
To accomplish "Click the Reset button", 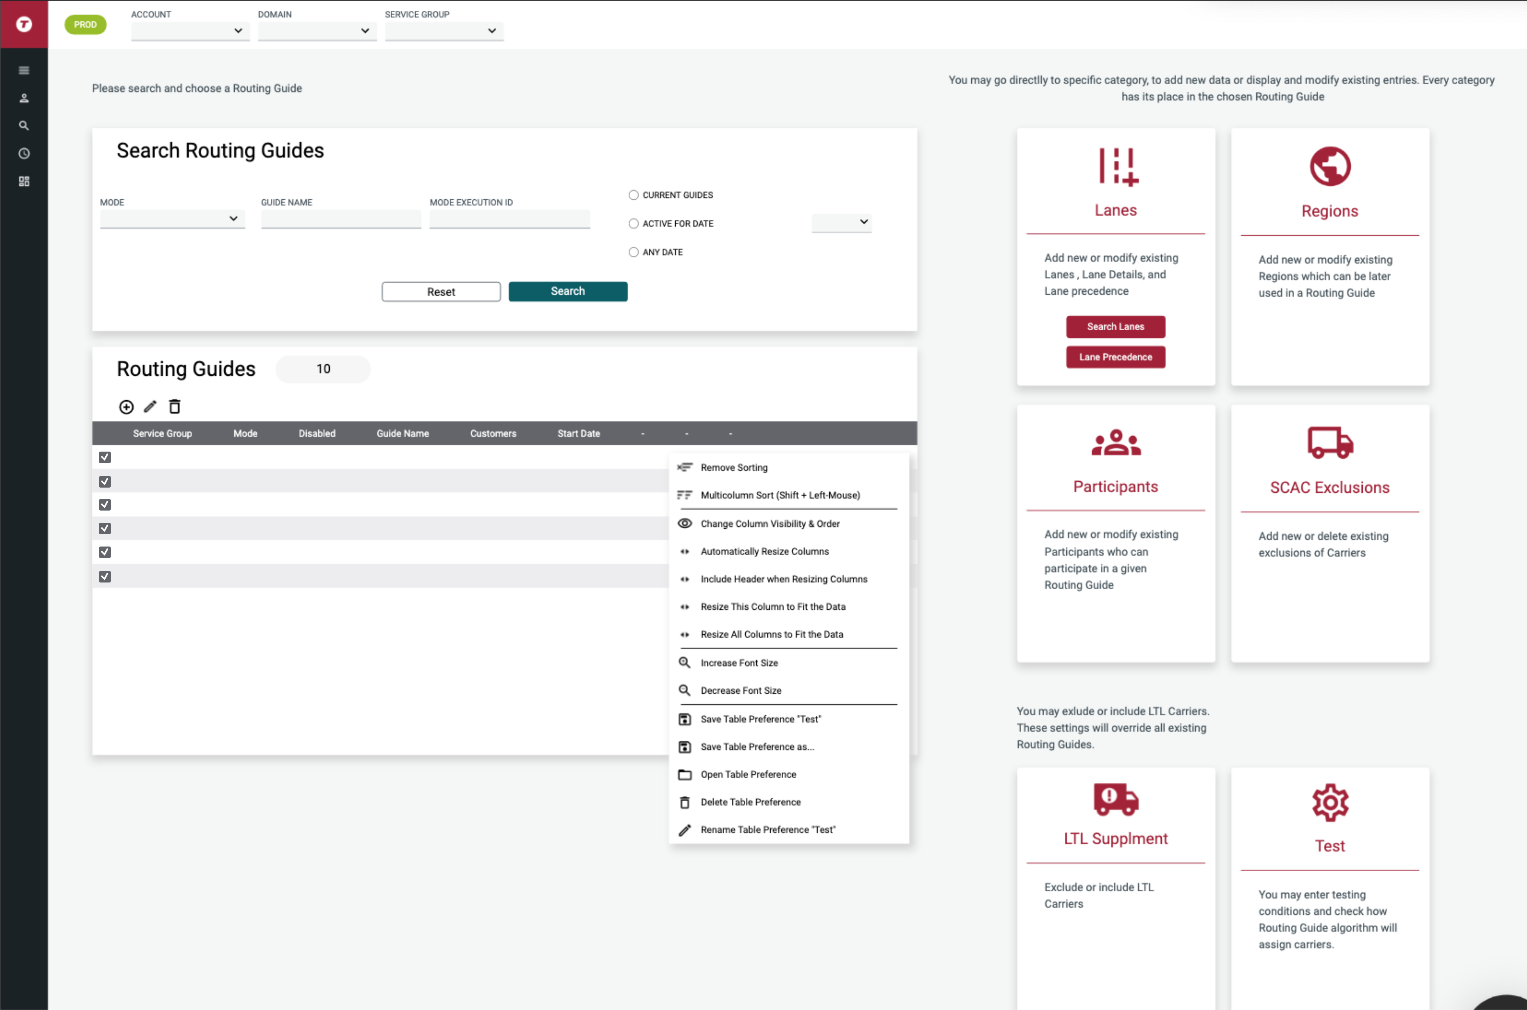I will pos(441,292).
